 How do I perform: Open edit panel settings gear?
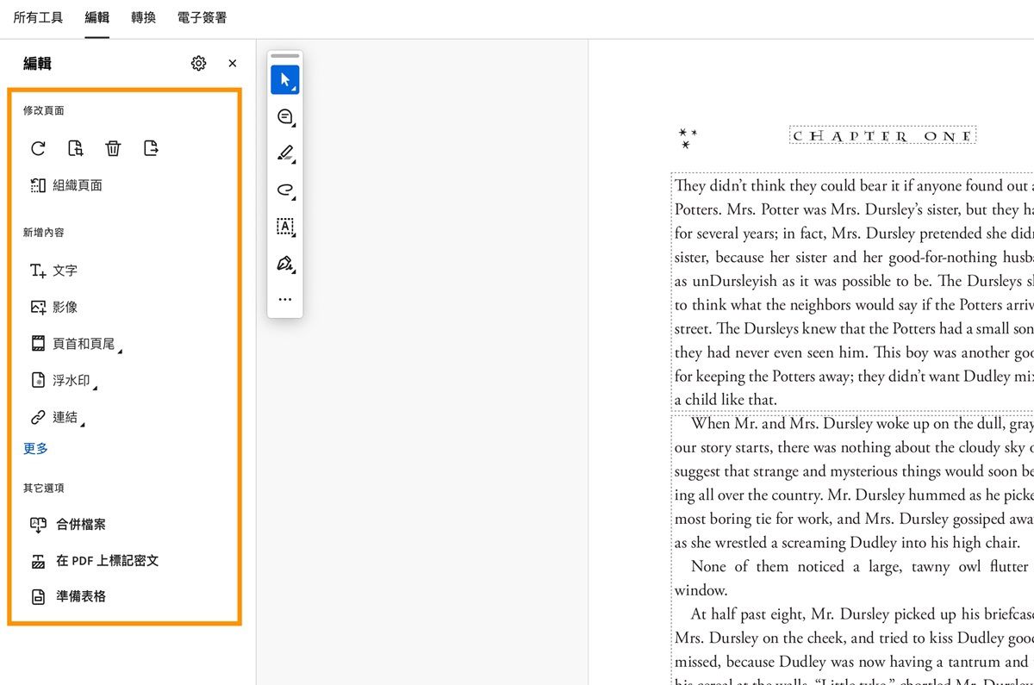(x=199, y=63)
